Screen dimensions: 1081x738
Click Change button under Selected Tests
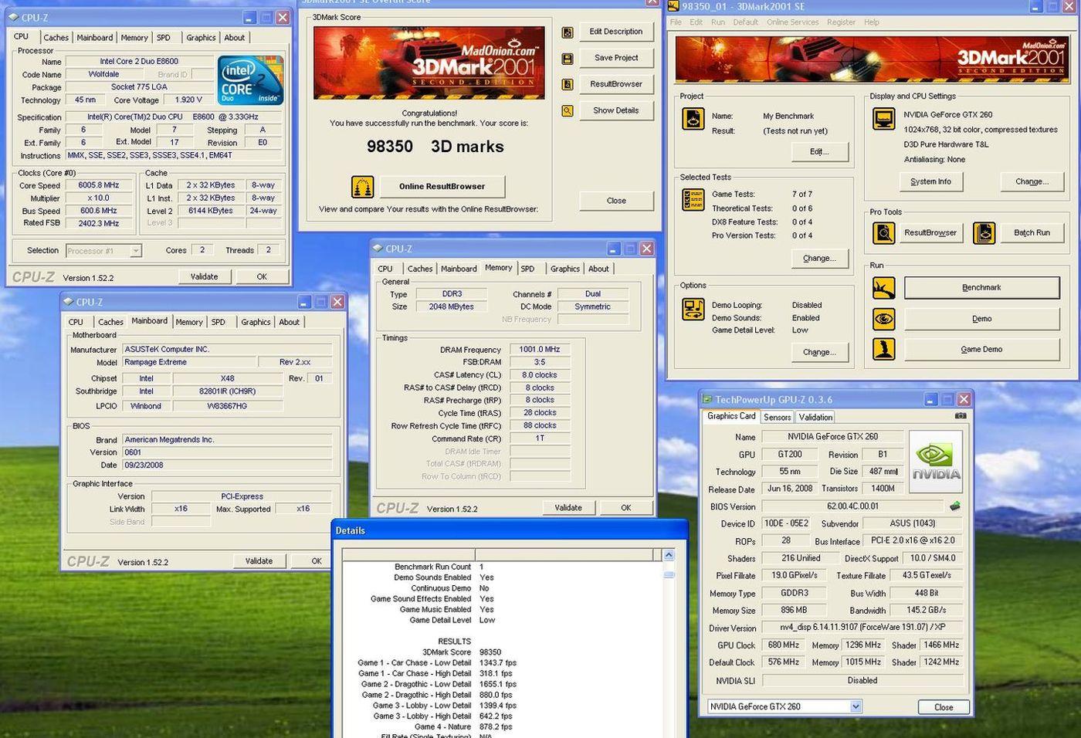click(818, 259)
